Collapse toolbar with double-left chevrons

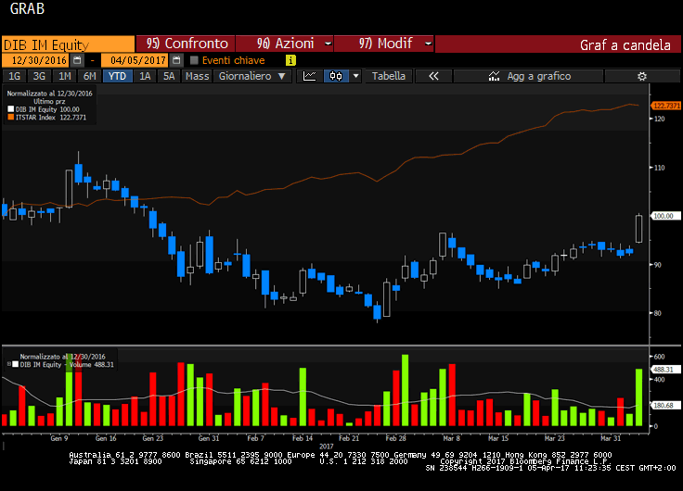(x=433, y=76)
